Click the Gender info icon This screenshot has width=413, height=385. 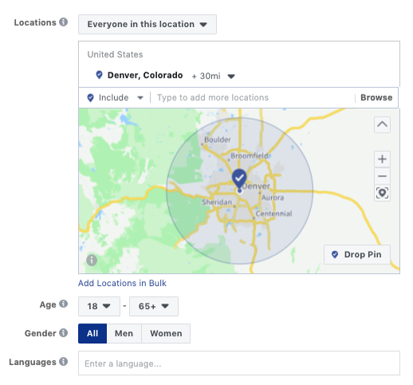click(63, 333)
